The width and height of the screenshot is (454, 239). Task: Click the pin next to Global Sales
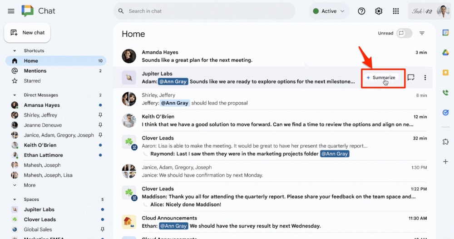coord(102,229)
